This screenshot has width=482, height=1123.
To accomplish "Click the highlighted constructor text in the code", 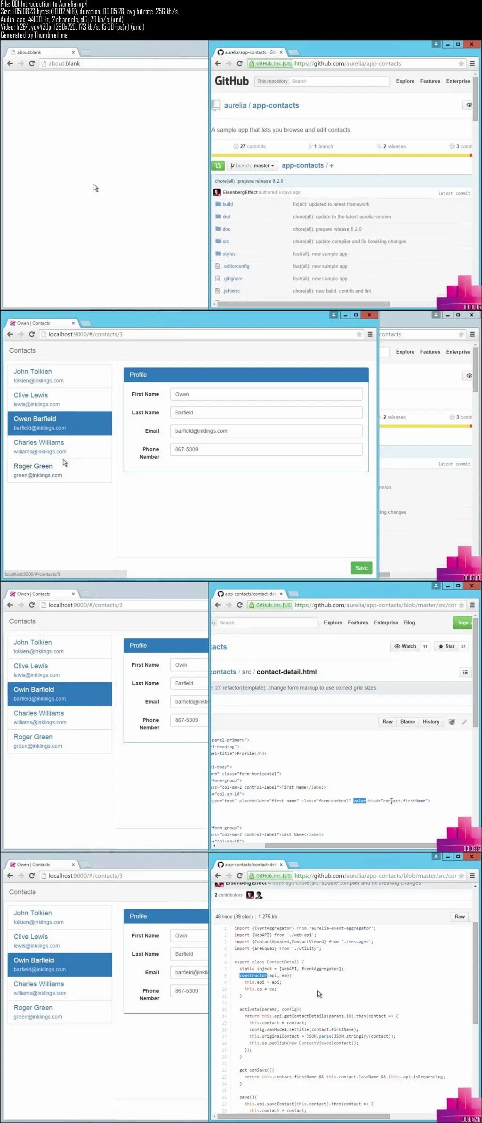I will 253,976.
